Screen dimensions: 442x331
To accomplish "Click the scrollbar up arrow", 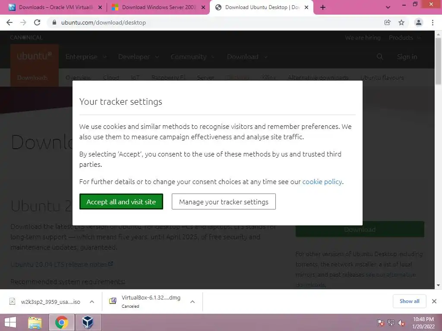I will (439, 34).
